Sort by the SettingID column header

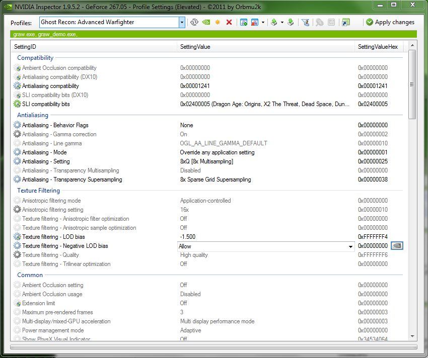click(94, 47)
